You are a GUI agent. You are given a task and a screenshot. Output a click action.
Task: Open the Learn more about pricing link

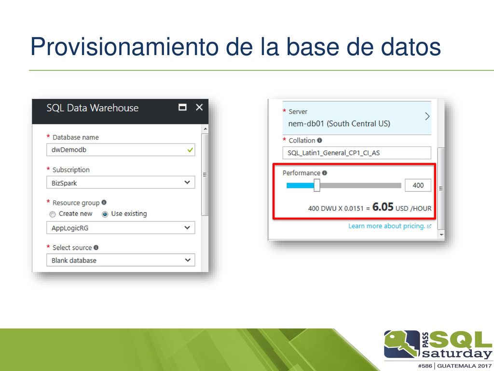389,226
